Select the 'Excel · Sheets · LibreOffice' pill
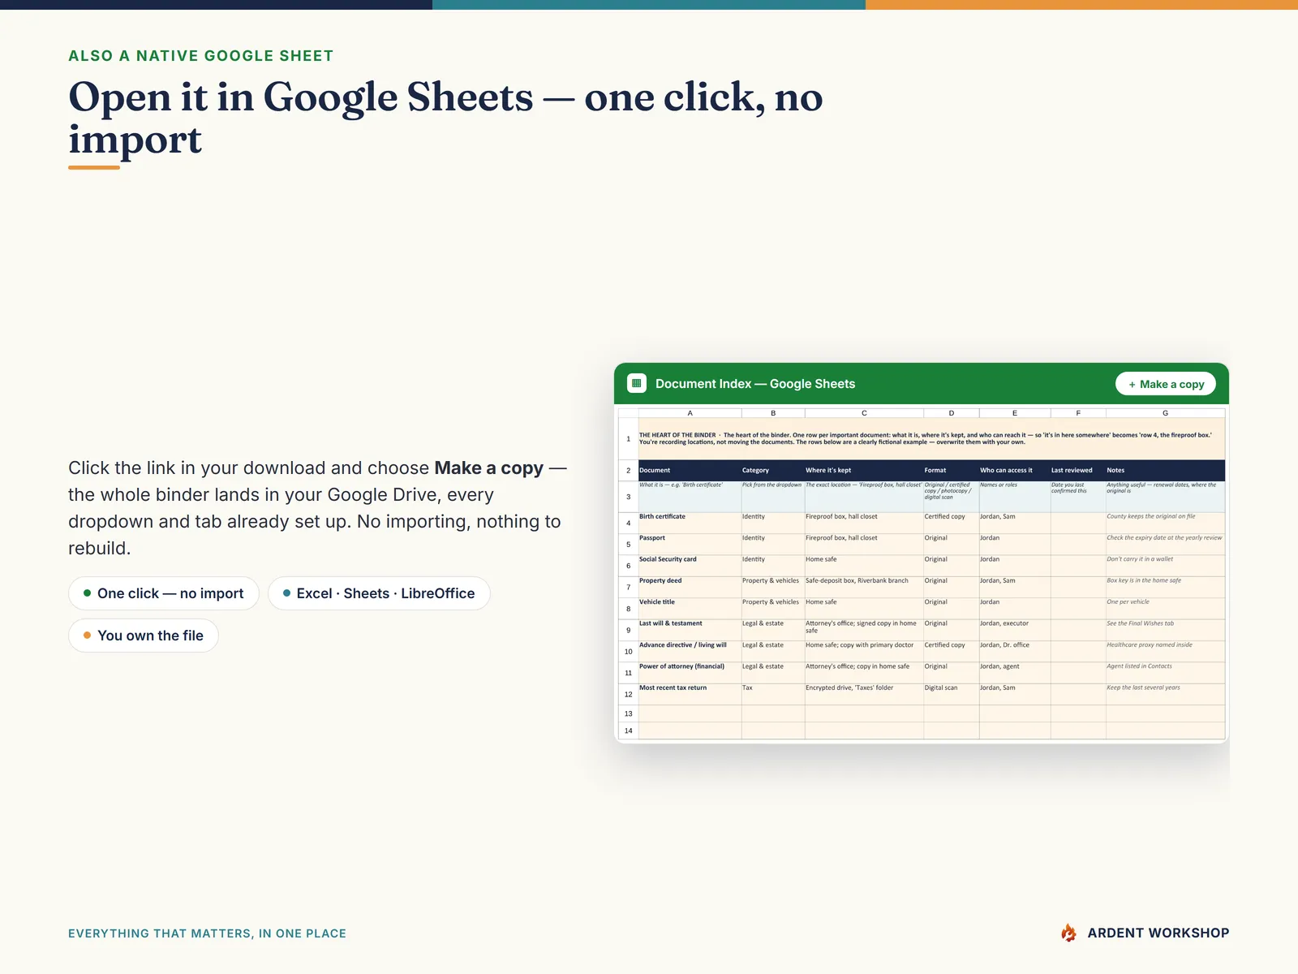Image resolution: width=1298 pixels, height=974 pixels. point(379,593)
